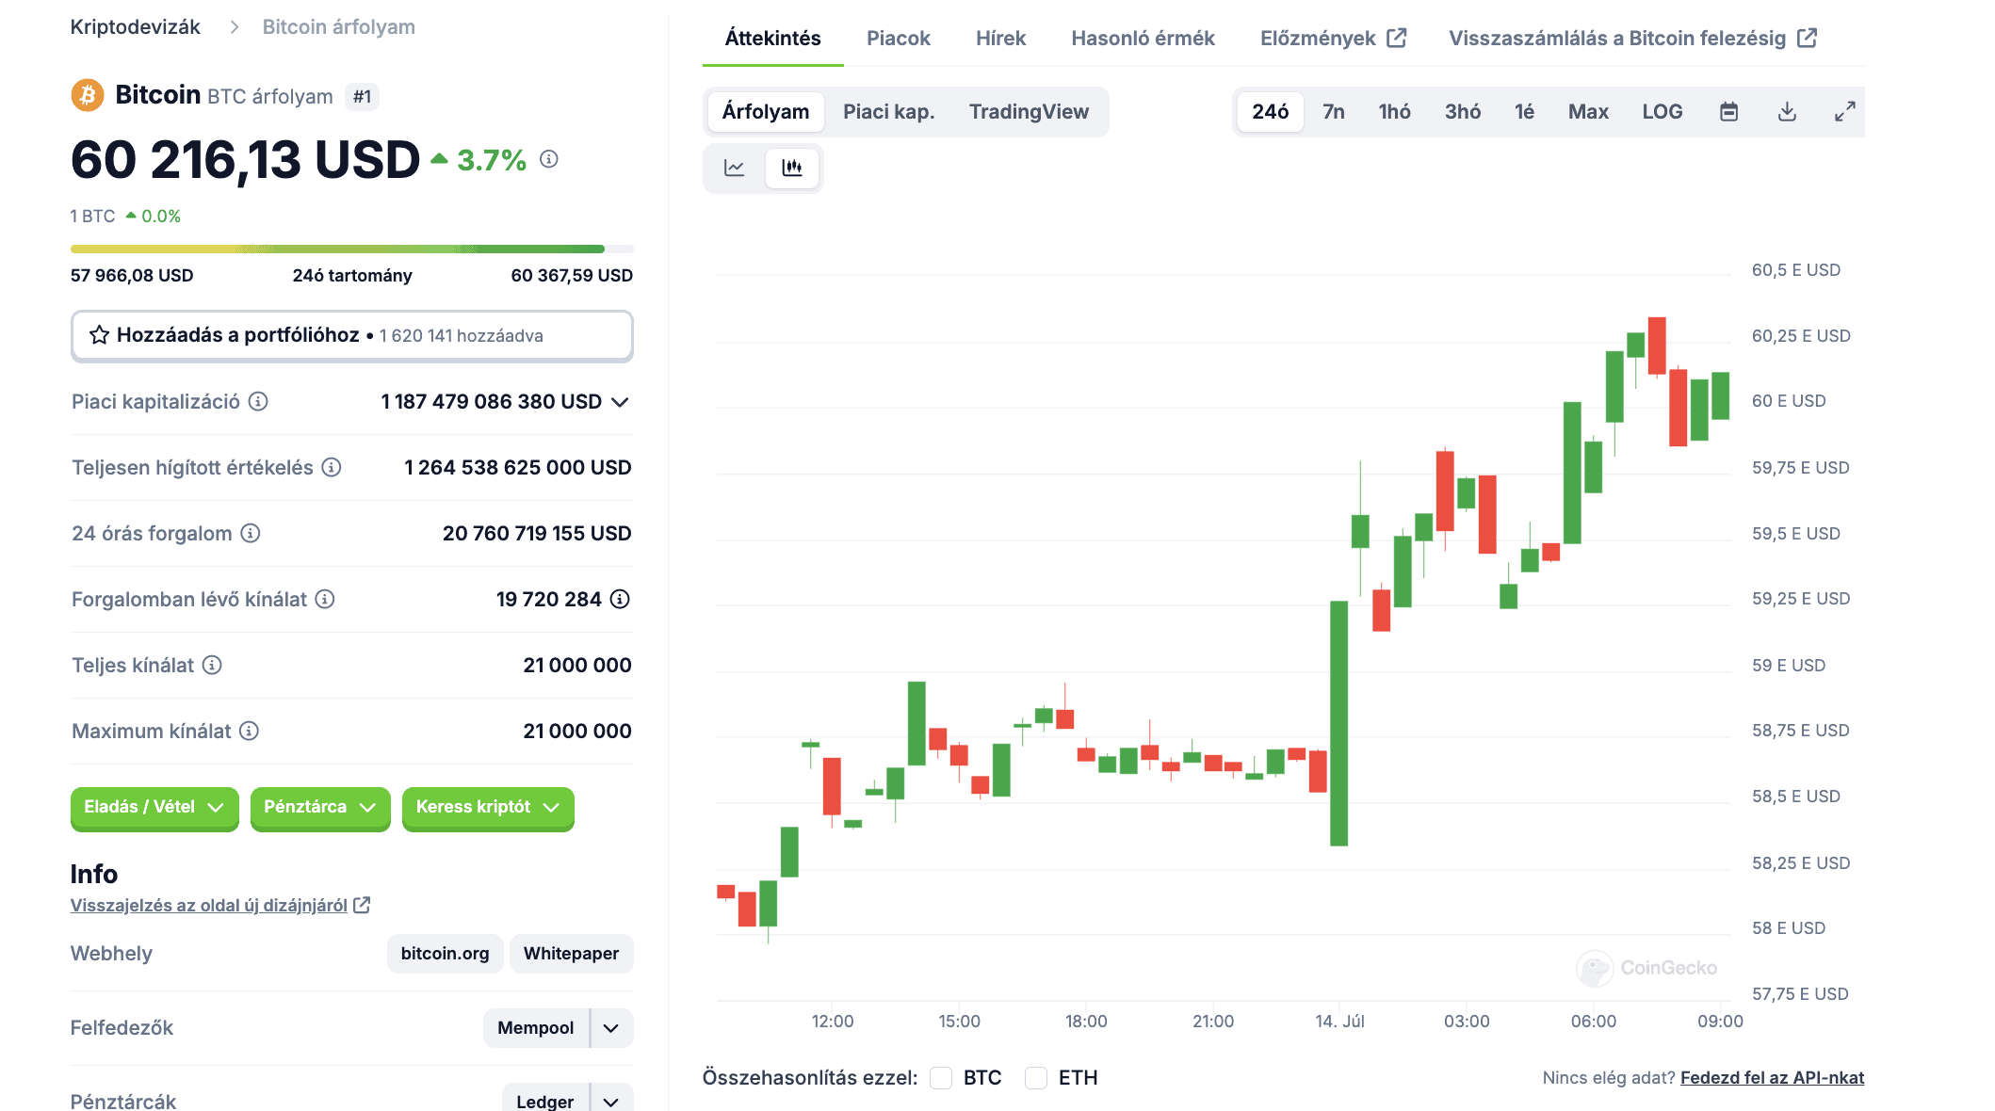Viewport: 1995px width, 1111px height.
Task: Select 24ó time range
Action: (1271, 112)
